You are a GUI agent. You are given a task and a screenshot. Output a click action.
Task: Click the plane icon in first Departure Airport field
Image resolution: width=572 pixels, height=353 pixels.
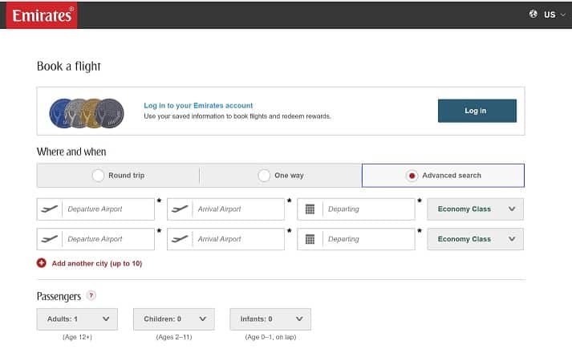(x=50, y=209)
